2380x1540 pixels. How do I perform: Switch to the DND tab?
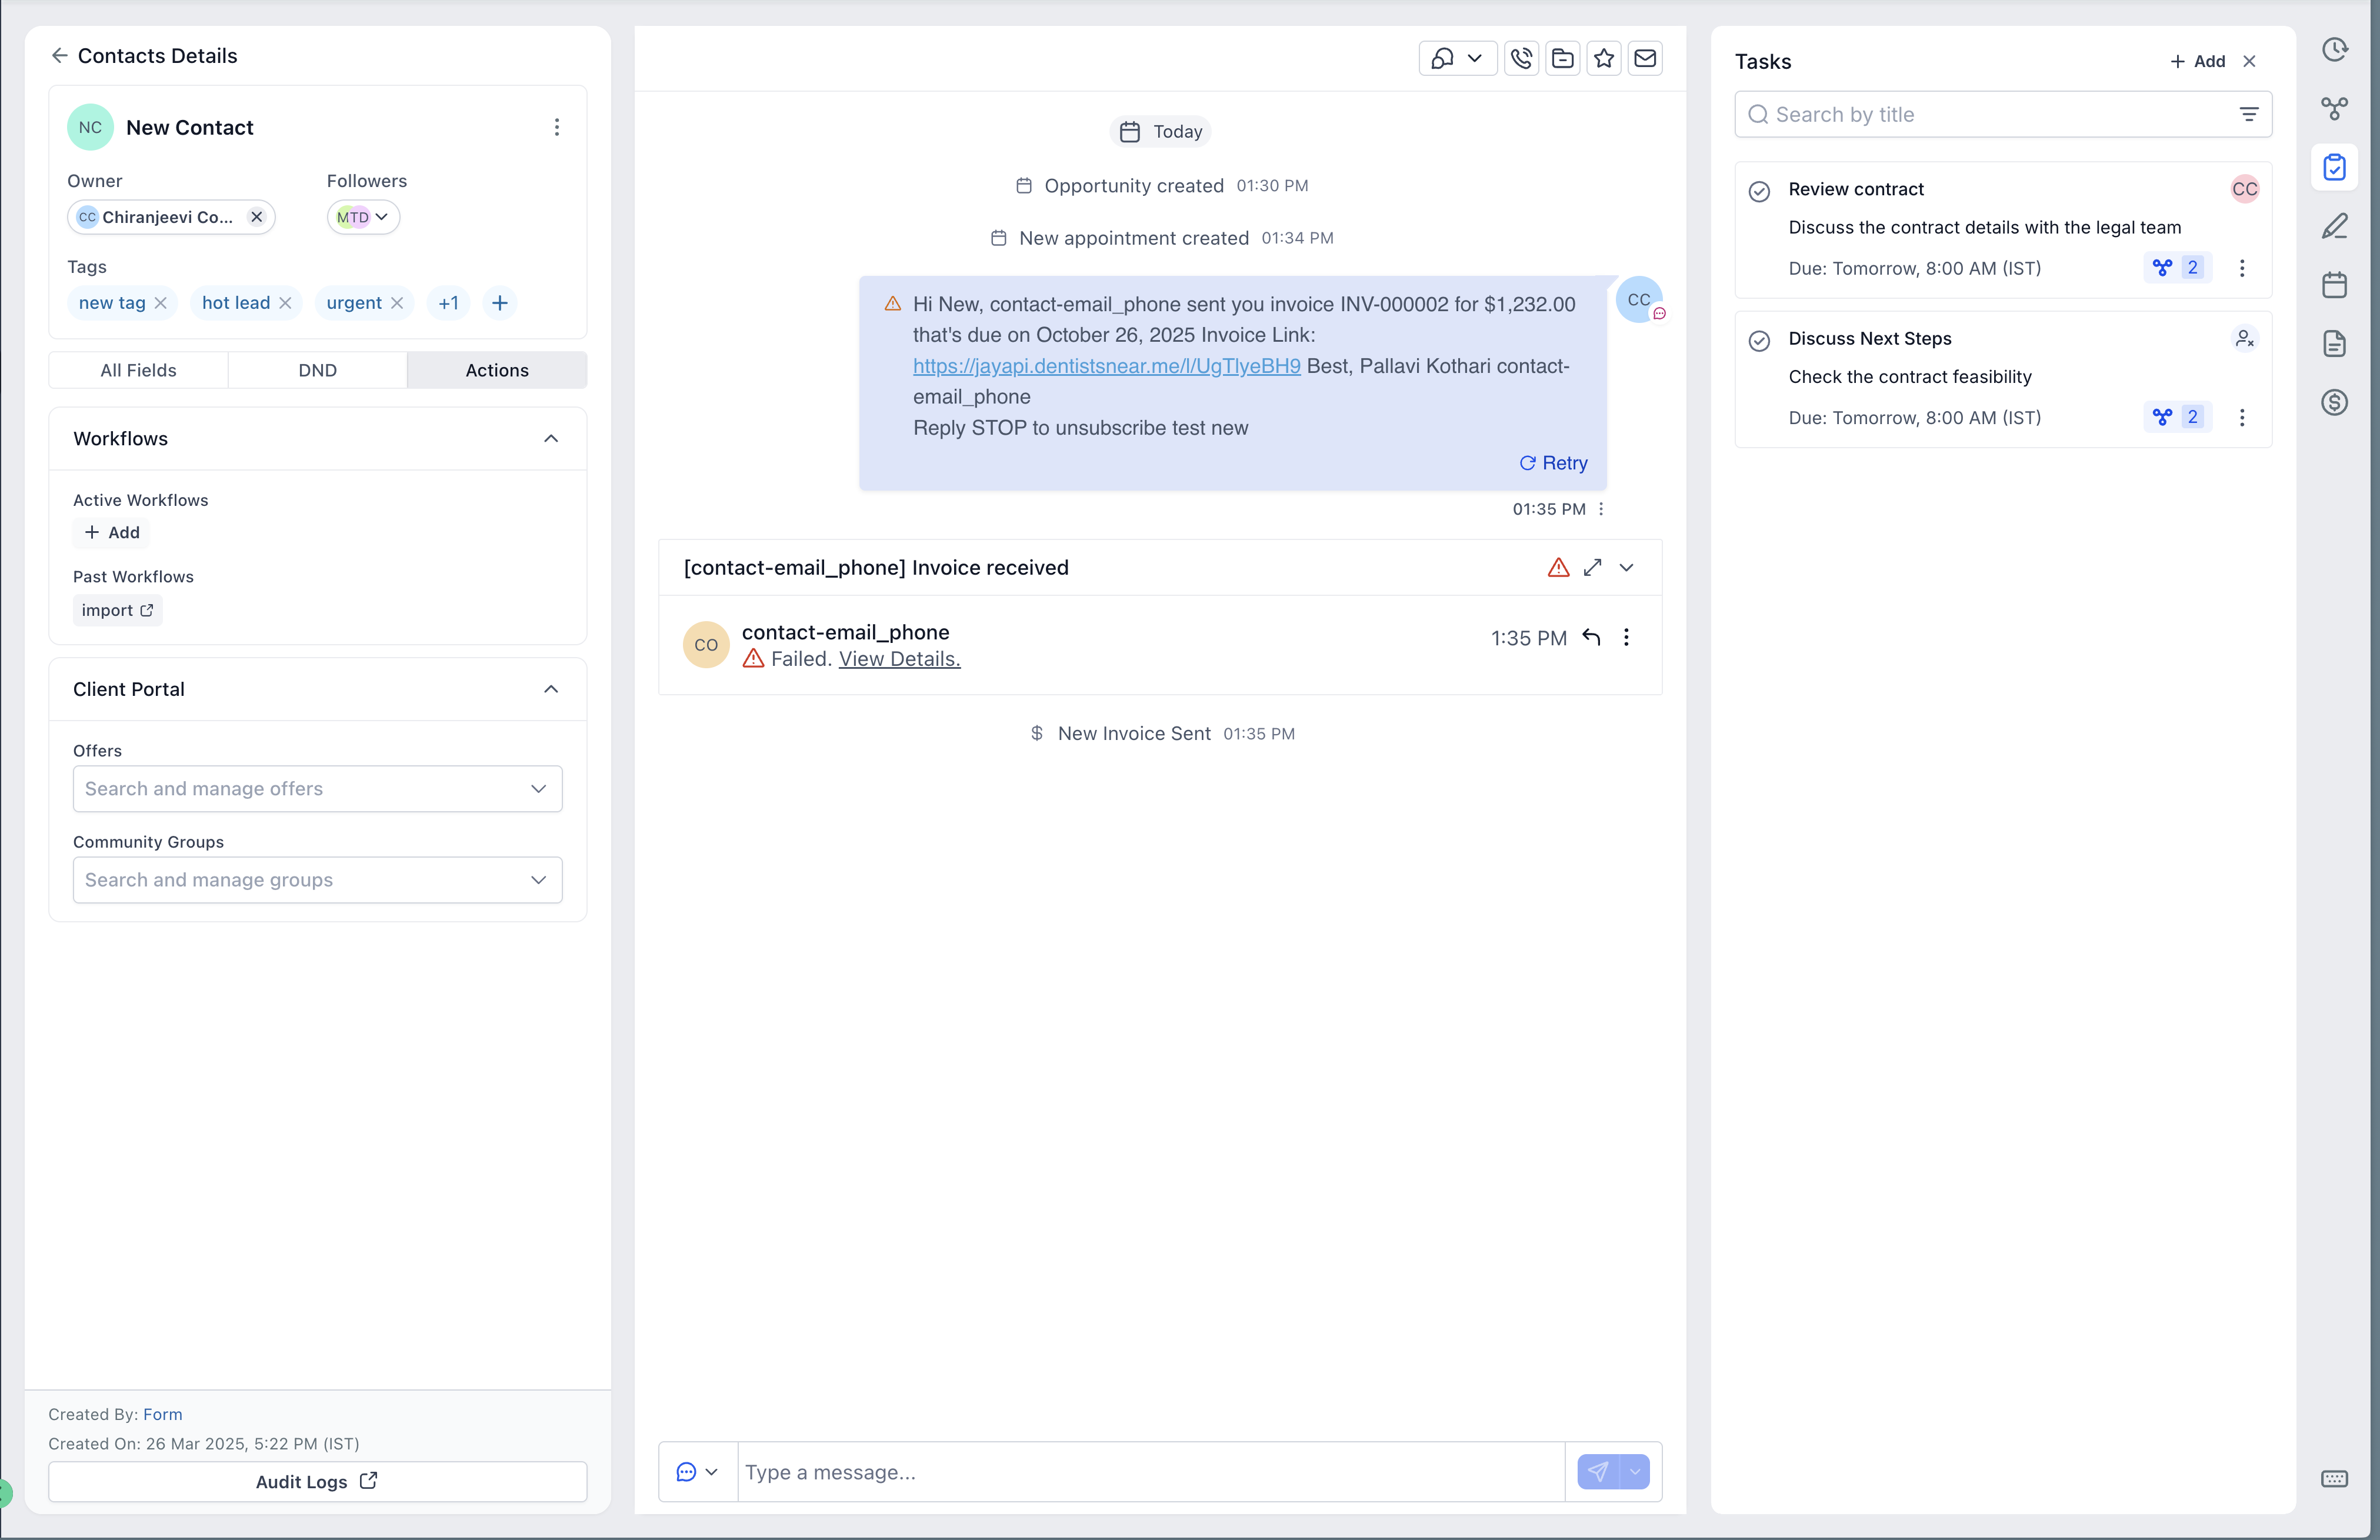317,370
